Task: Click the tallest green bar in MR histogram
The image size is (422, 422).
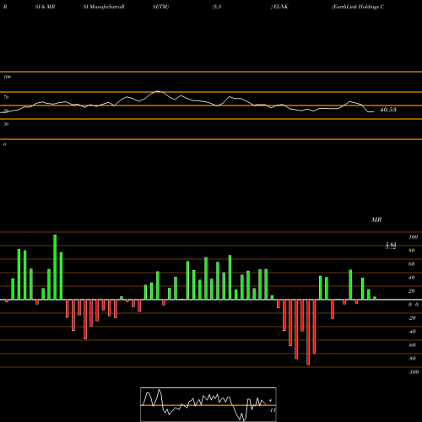Action: point(55,267)
